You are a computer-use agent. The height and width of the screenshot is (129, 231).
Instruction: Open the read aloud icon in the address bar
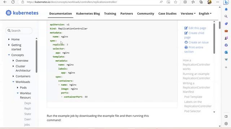pyautogui.click(x=161, y=2)
